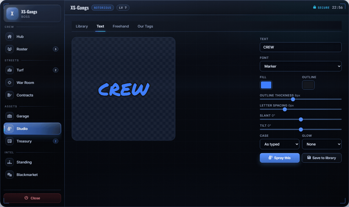Click the Blackmarket label
Image resolution: width=349 pixels, height=207 pixels.
[x=27, y=175]
